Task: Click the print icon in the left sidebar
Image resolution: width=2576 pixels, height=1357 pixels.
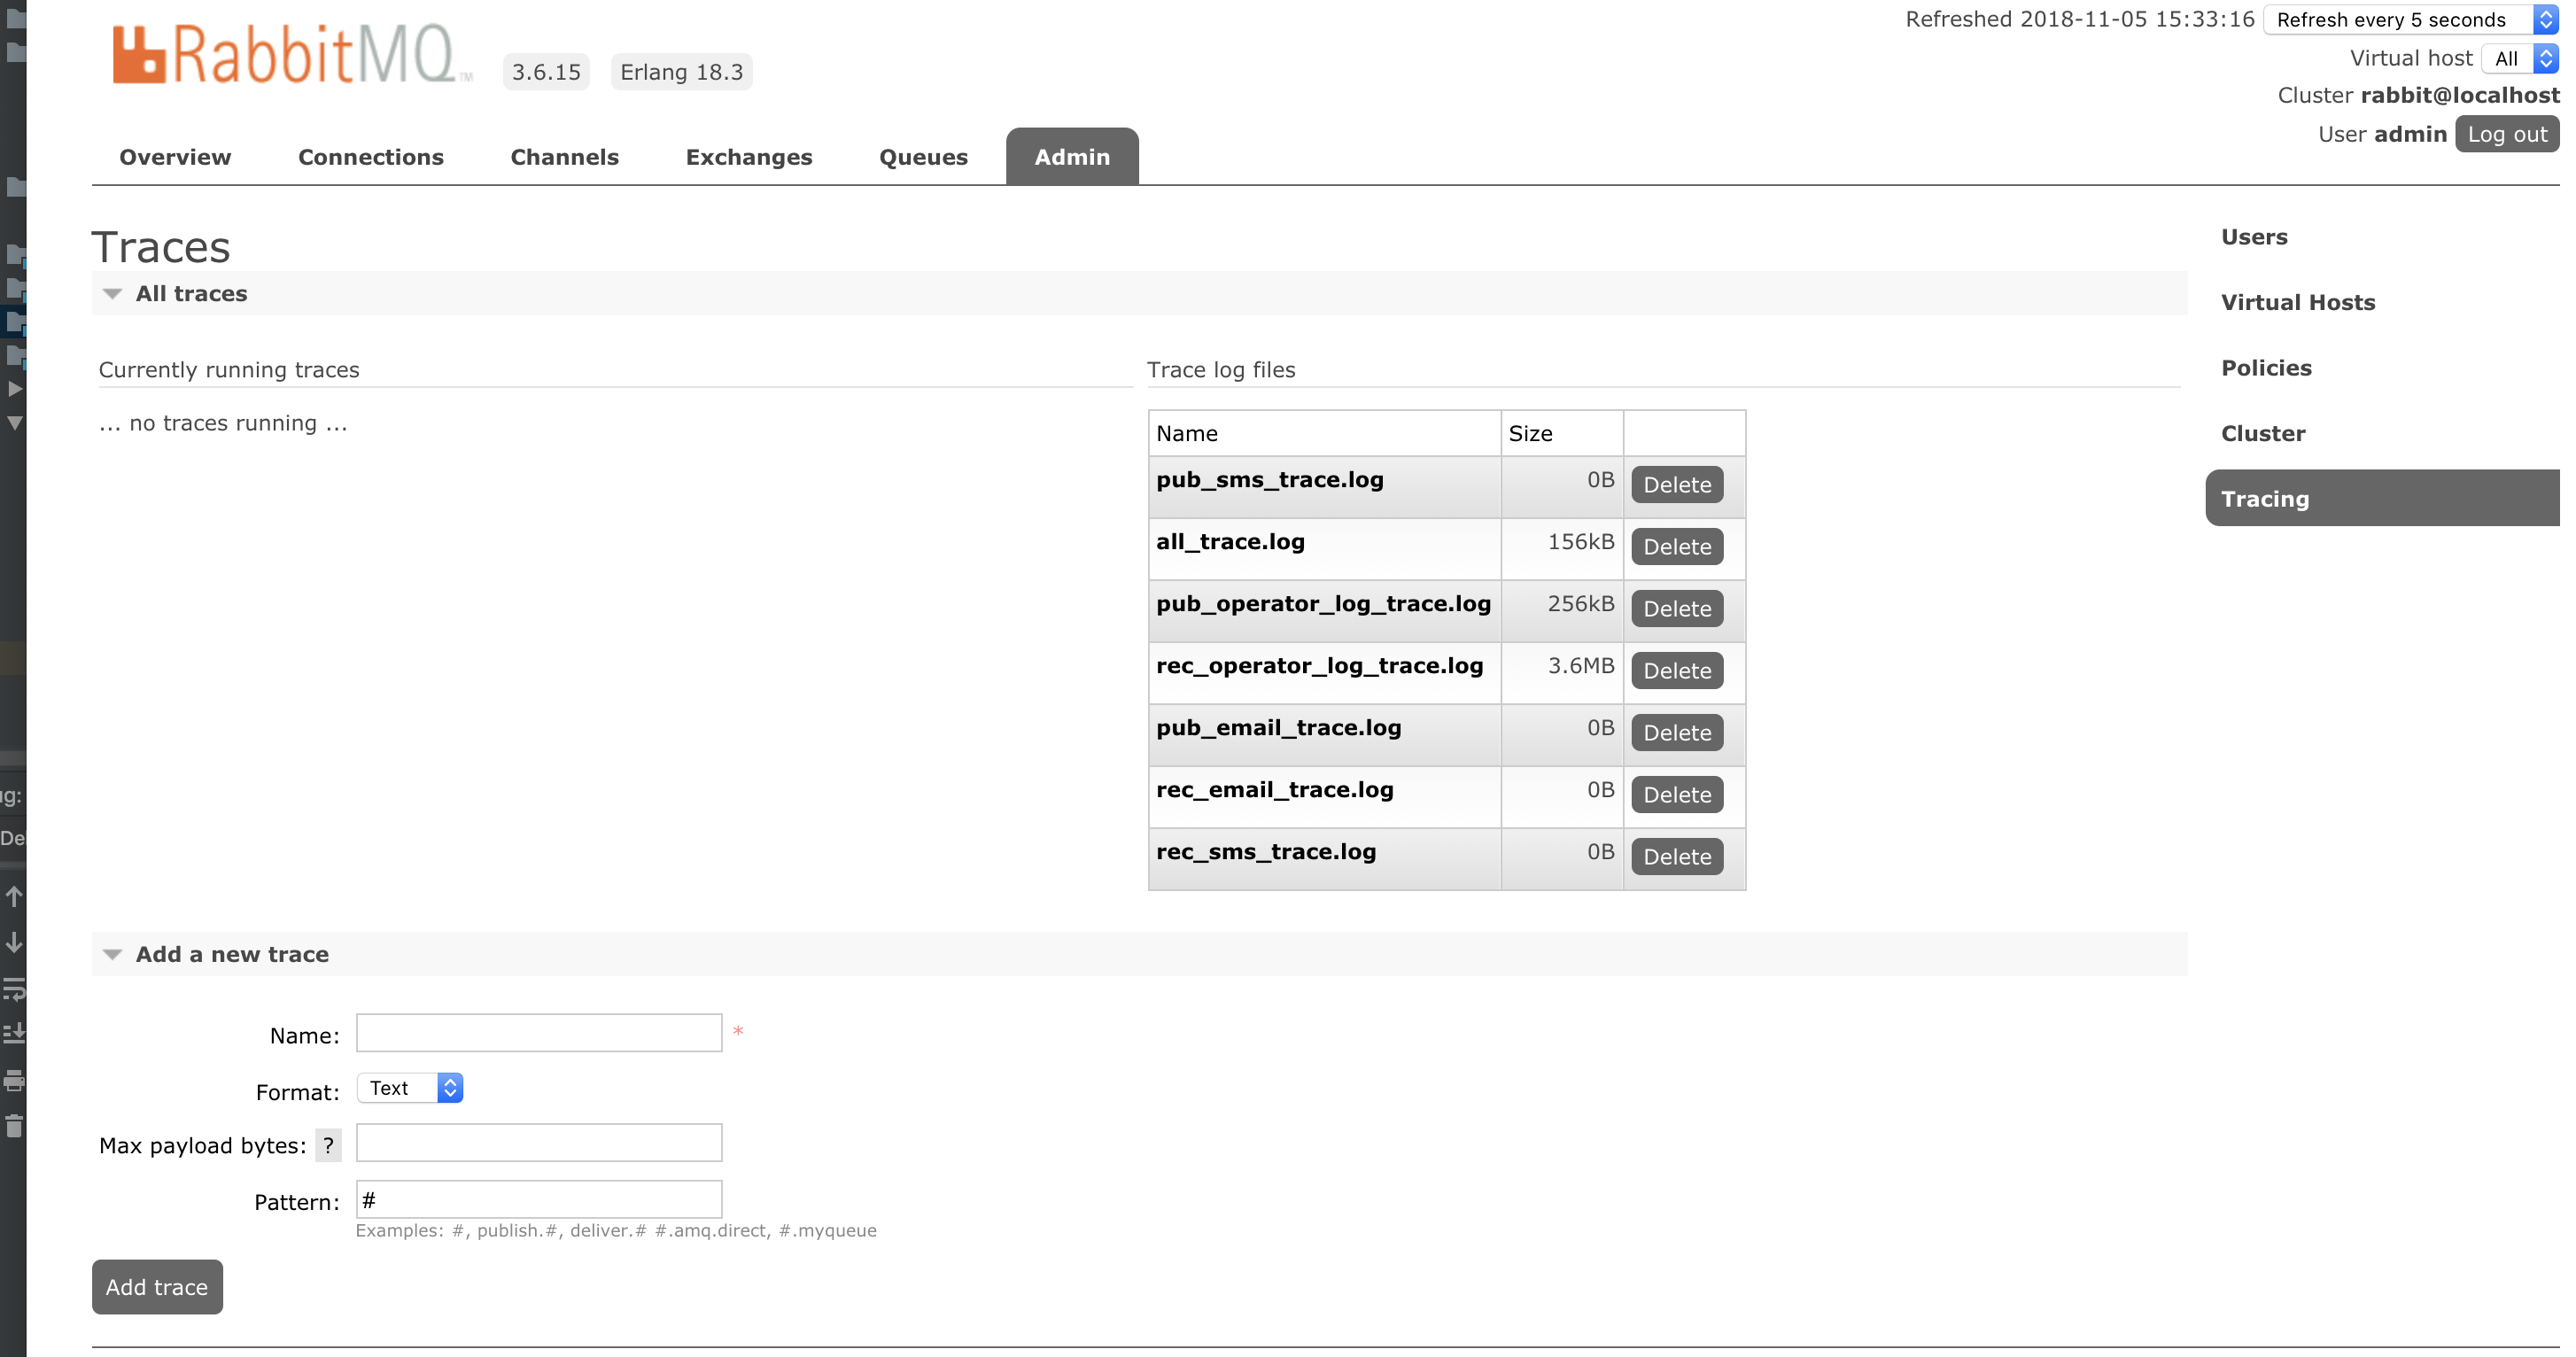Action: coord(15,1081)
